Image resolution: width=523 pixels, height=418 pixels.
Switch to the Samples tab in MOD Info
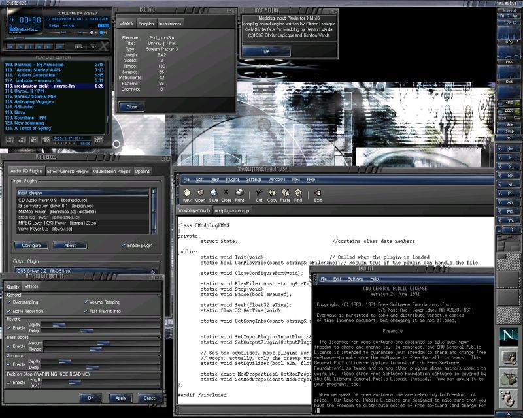146,24
